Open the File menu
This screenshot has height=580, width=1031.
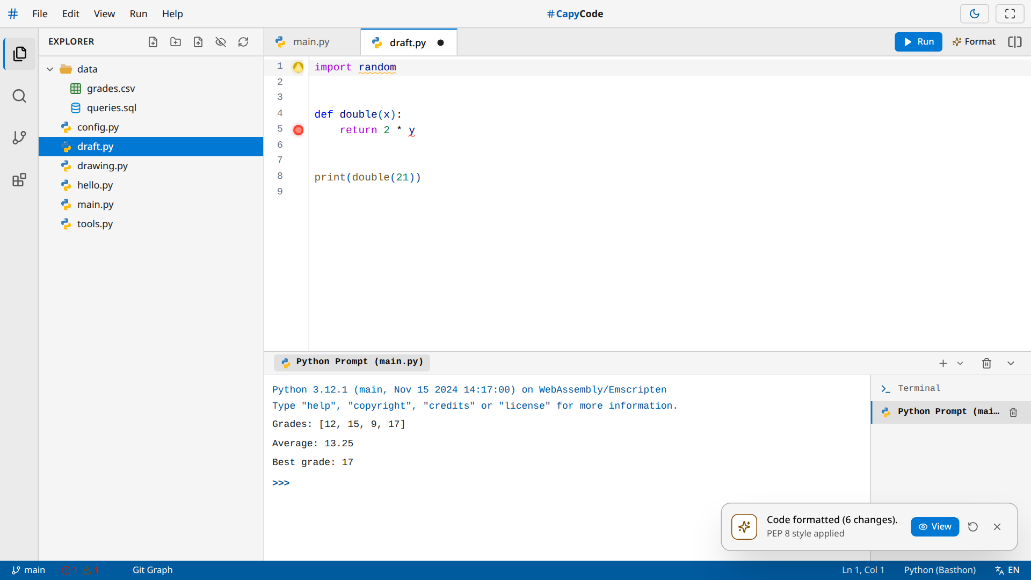[x=40, y=14]
